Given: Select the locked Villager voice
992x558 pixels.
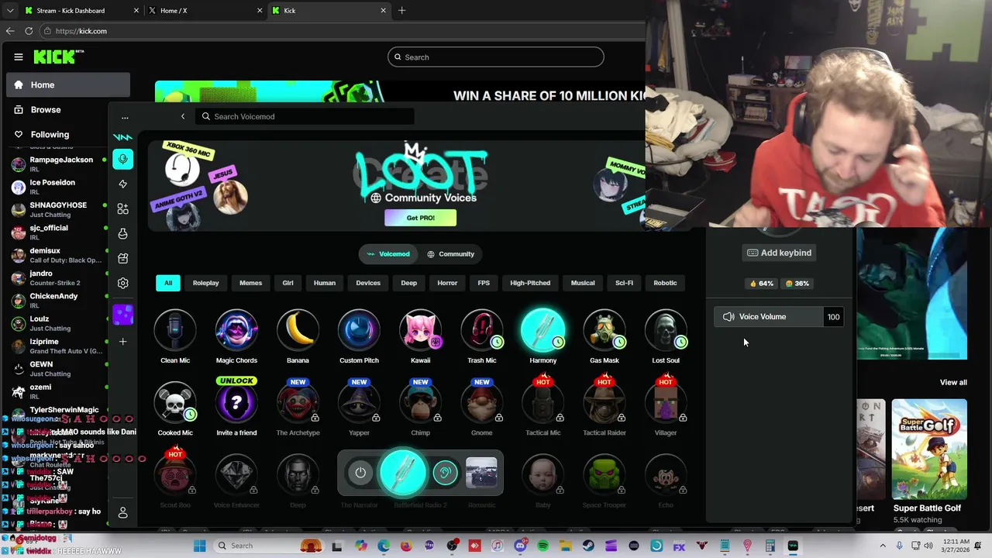Looking at the screenshot, I should (666, 403).
